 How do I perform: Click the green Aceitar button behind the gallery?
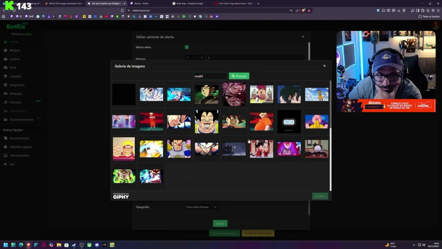[x=220, y=223]
